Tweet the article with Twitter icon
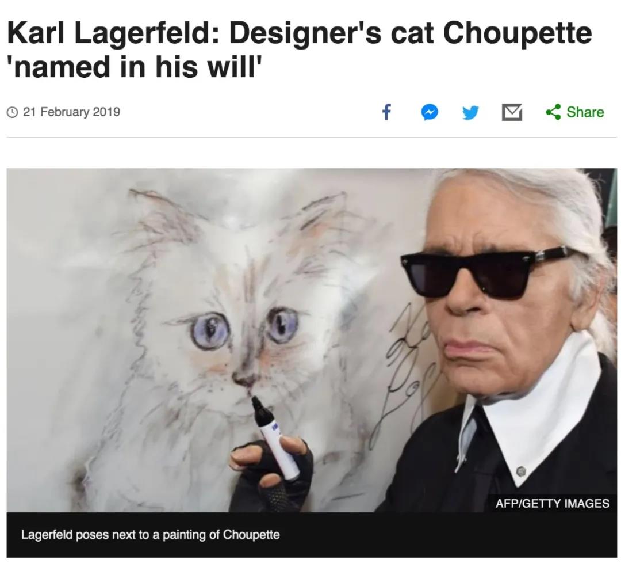Image resolution: width=621 pixels, height=563 pixels. (x=470, y=113)
